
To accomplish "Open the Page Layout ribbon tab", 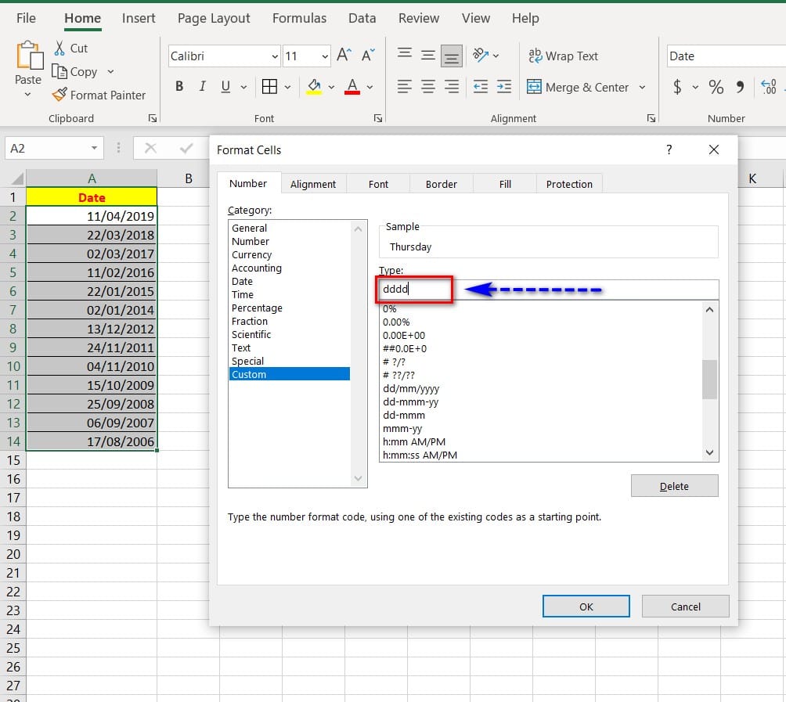I will [214, 18].
